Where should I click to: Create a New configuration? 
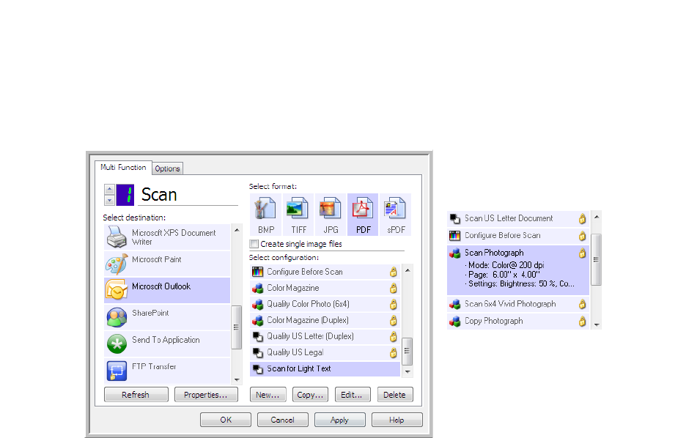(268, 395)
